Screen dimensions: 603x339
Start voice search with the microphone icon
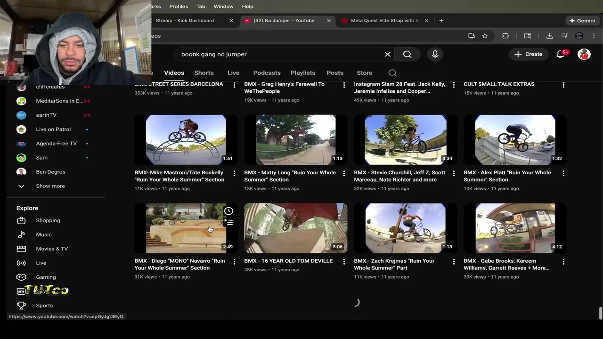click(435, 54)
